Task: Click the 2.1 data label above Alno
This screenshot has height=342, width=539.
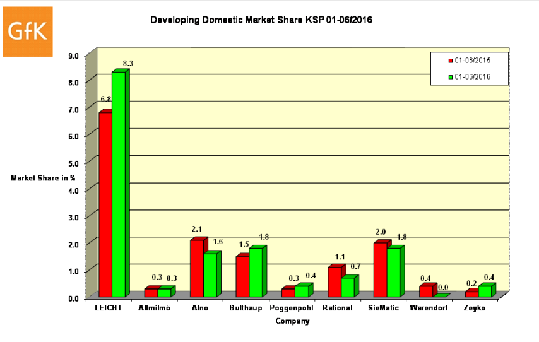Action: coord(197,229)
